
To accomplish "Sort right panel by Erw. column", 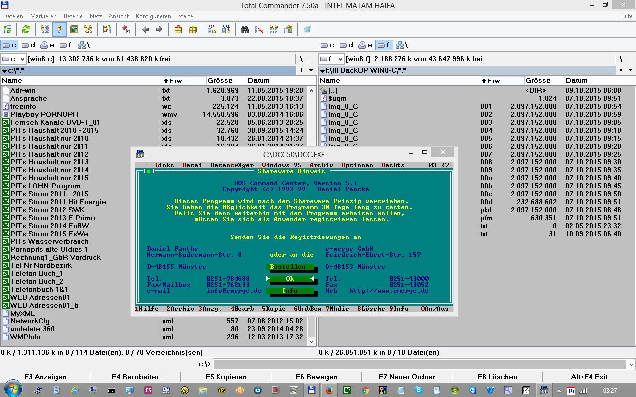I will pyautogui.click(x=502, y=80).
